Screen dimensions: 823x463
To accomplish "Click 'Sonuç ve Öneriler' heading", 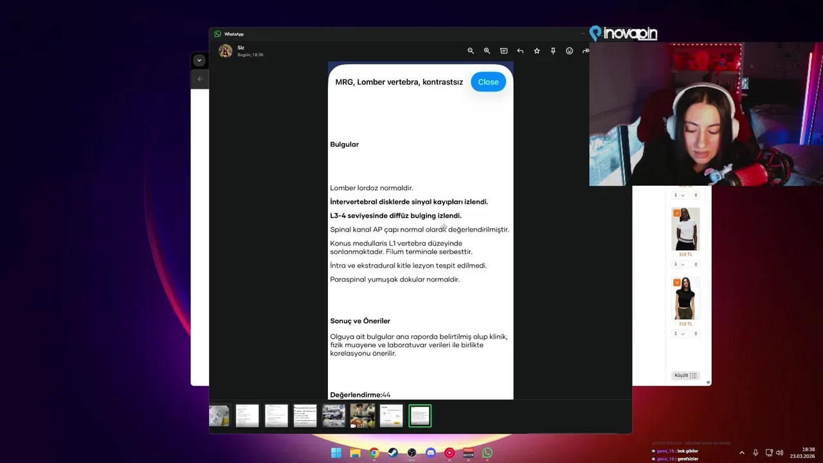I will point(360,321).
